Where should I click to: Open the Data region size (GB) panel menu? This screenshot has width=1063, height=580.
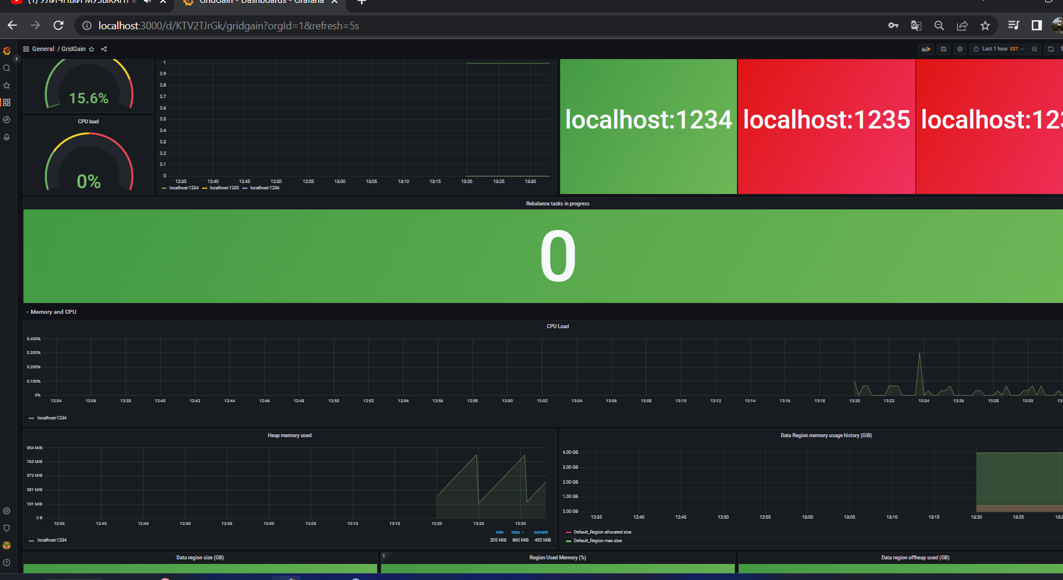200,558
